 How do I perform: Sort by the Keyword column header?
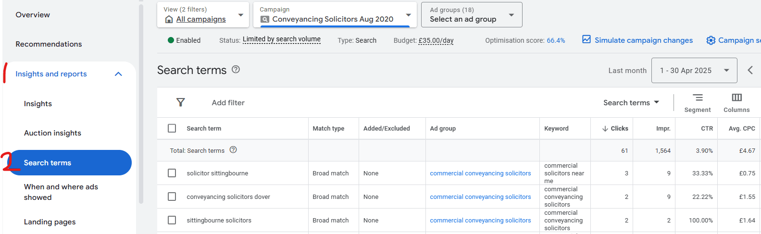[556, 128]
